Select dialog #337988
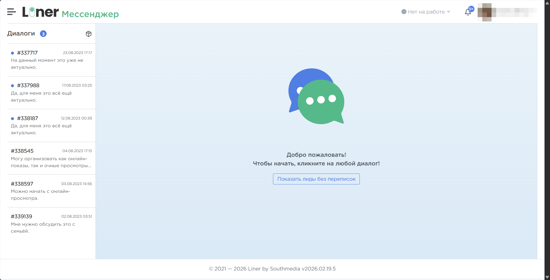This screenshot has width=550, height=280. pos(51,93)
